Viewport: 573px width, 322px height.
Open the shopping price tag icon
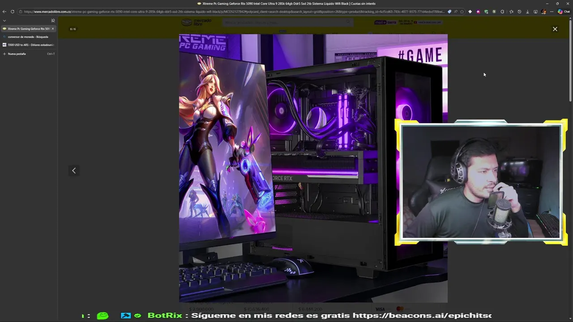(x=449, y=12)
